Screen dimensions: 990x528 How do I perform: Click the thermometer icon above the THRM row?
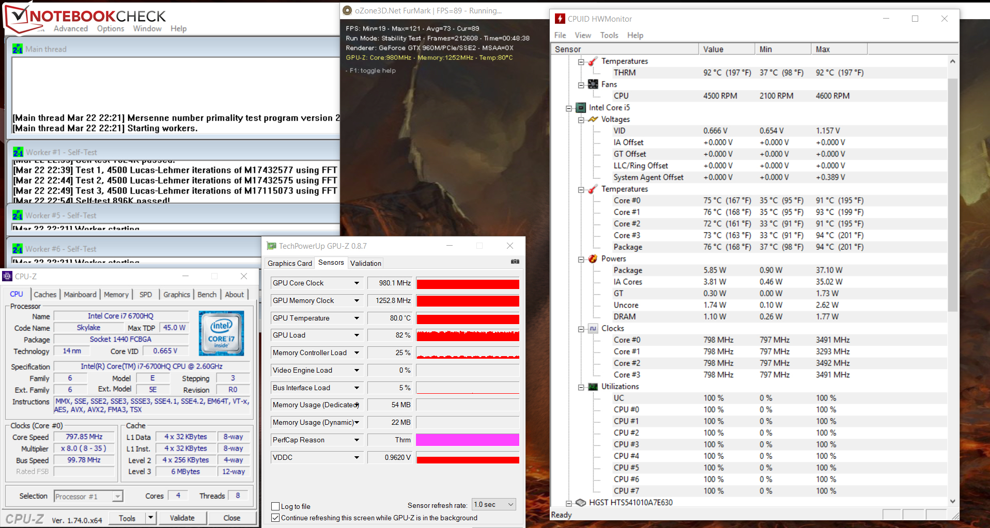coord(593,61)
